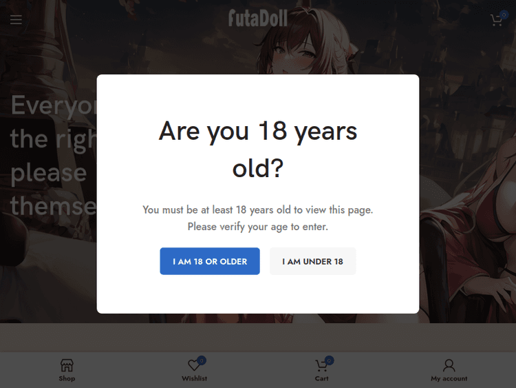Confirm with I AM 18 OR OLDER
516x388 pixels.
pos(210,261)
